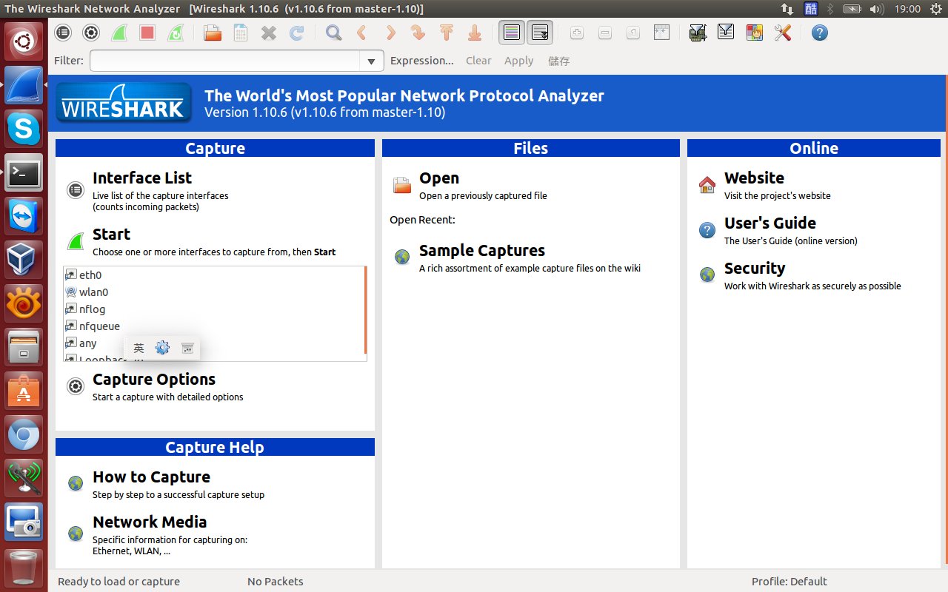This screenshot has width=948, height=592.
Task: Start a new live capture via toolbar fin
Action: click(x=119, y=33)
